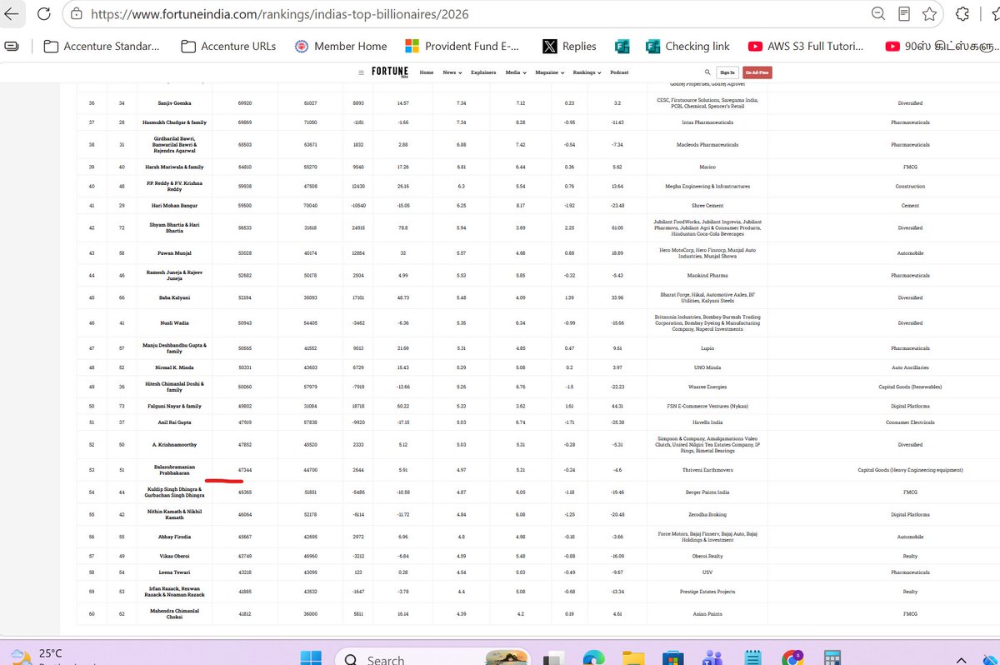
Task: Click company cell Thriveni Earthmovers
Action: click(708, 470)
